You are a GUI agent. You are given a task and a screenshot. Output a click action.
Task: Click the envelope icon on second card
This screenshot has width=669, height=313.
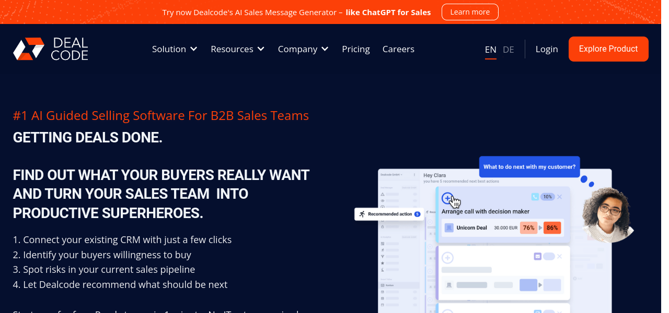(x=537, y=256)
